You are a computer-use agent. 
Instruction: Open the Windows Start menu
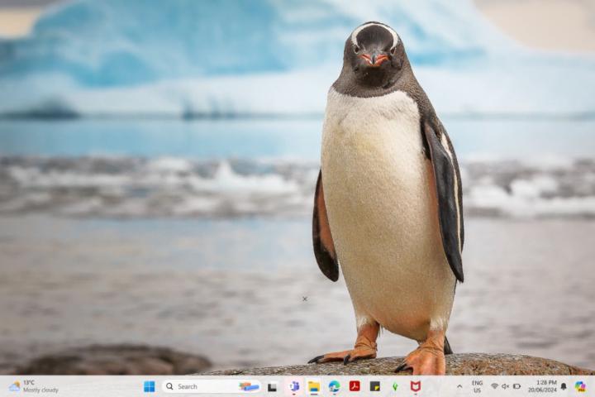pos(149,387)
